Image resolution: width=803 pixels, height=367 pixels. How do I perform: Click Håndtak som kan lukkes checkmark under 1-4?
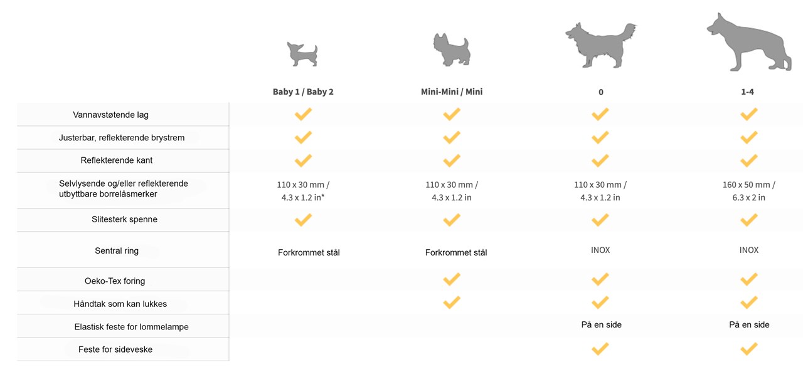coord(749,302)
